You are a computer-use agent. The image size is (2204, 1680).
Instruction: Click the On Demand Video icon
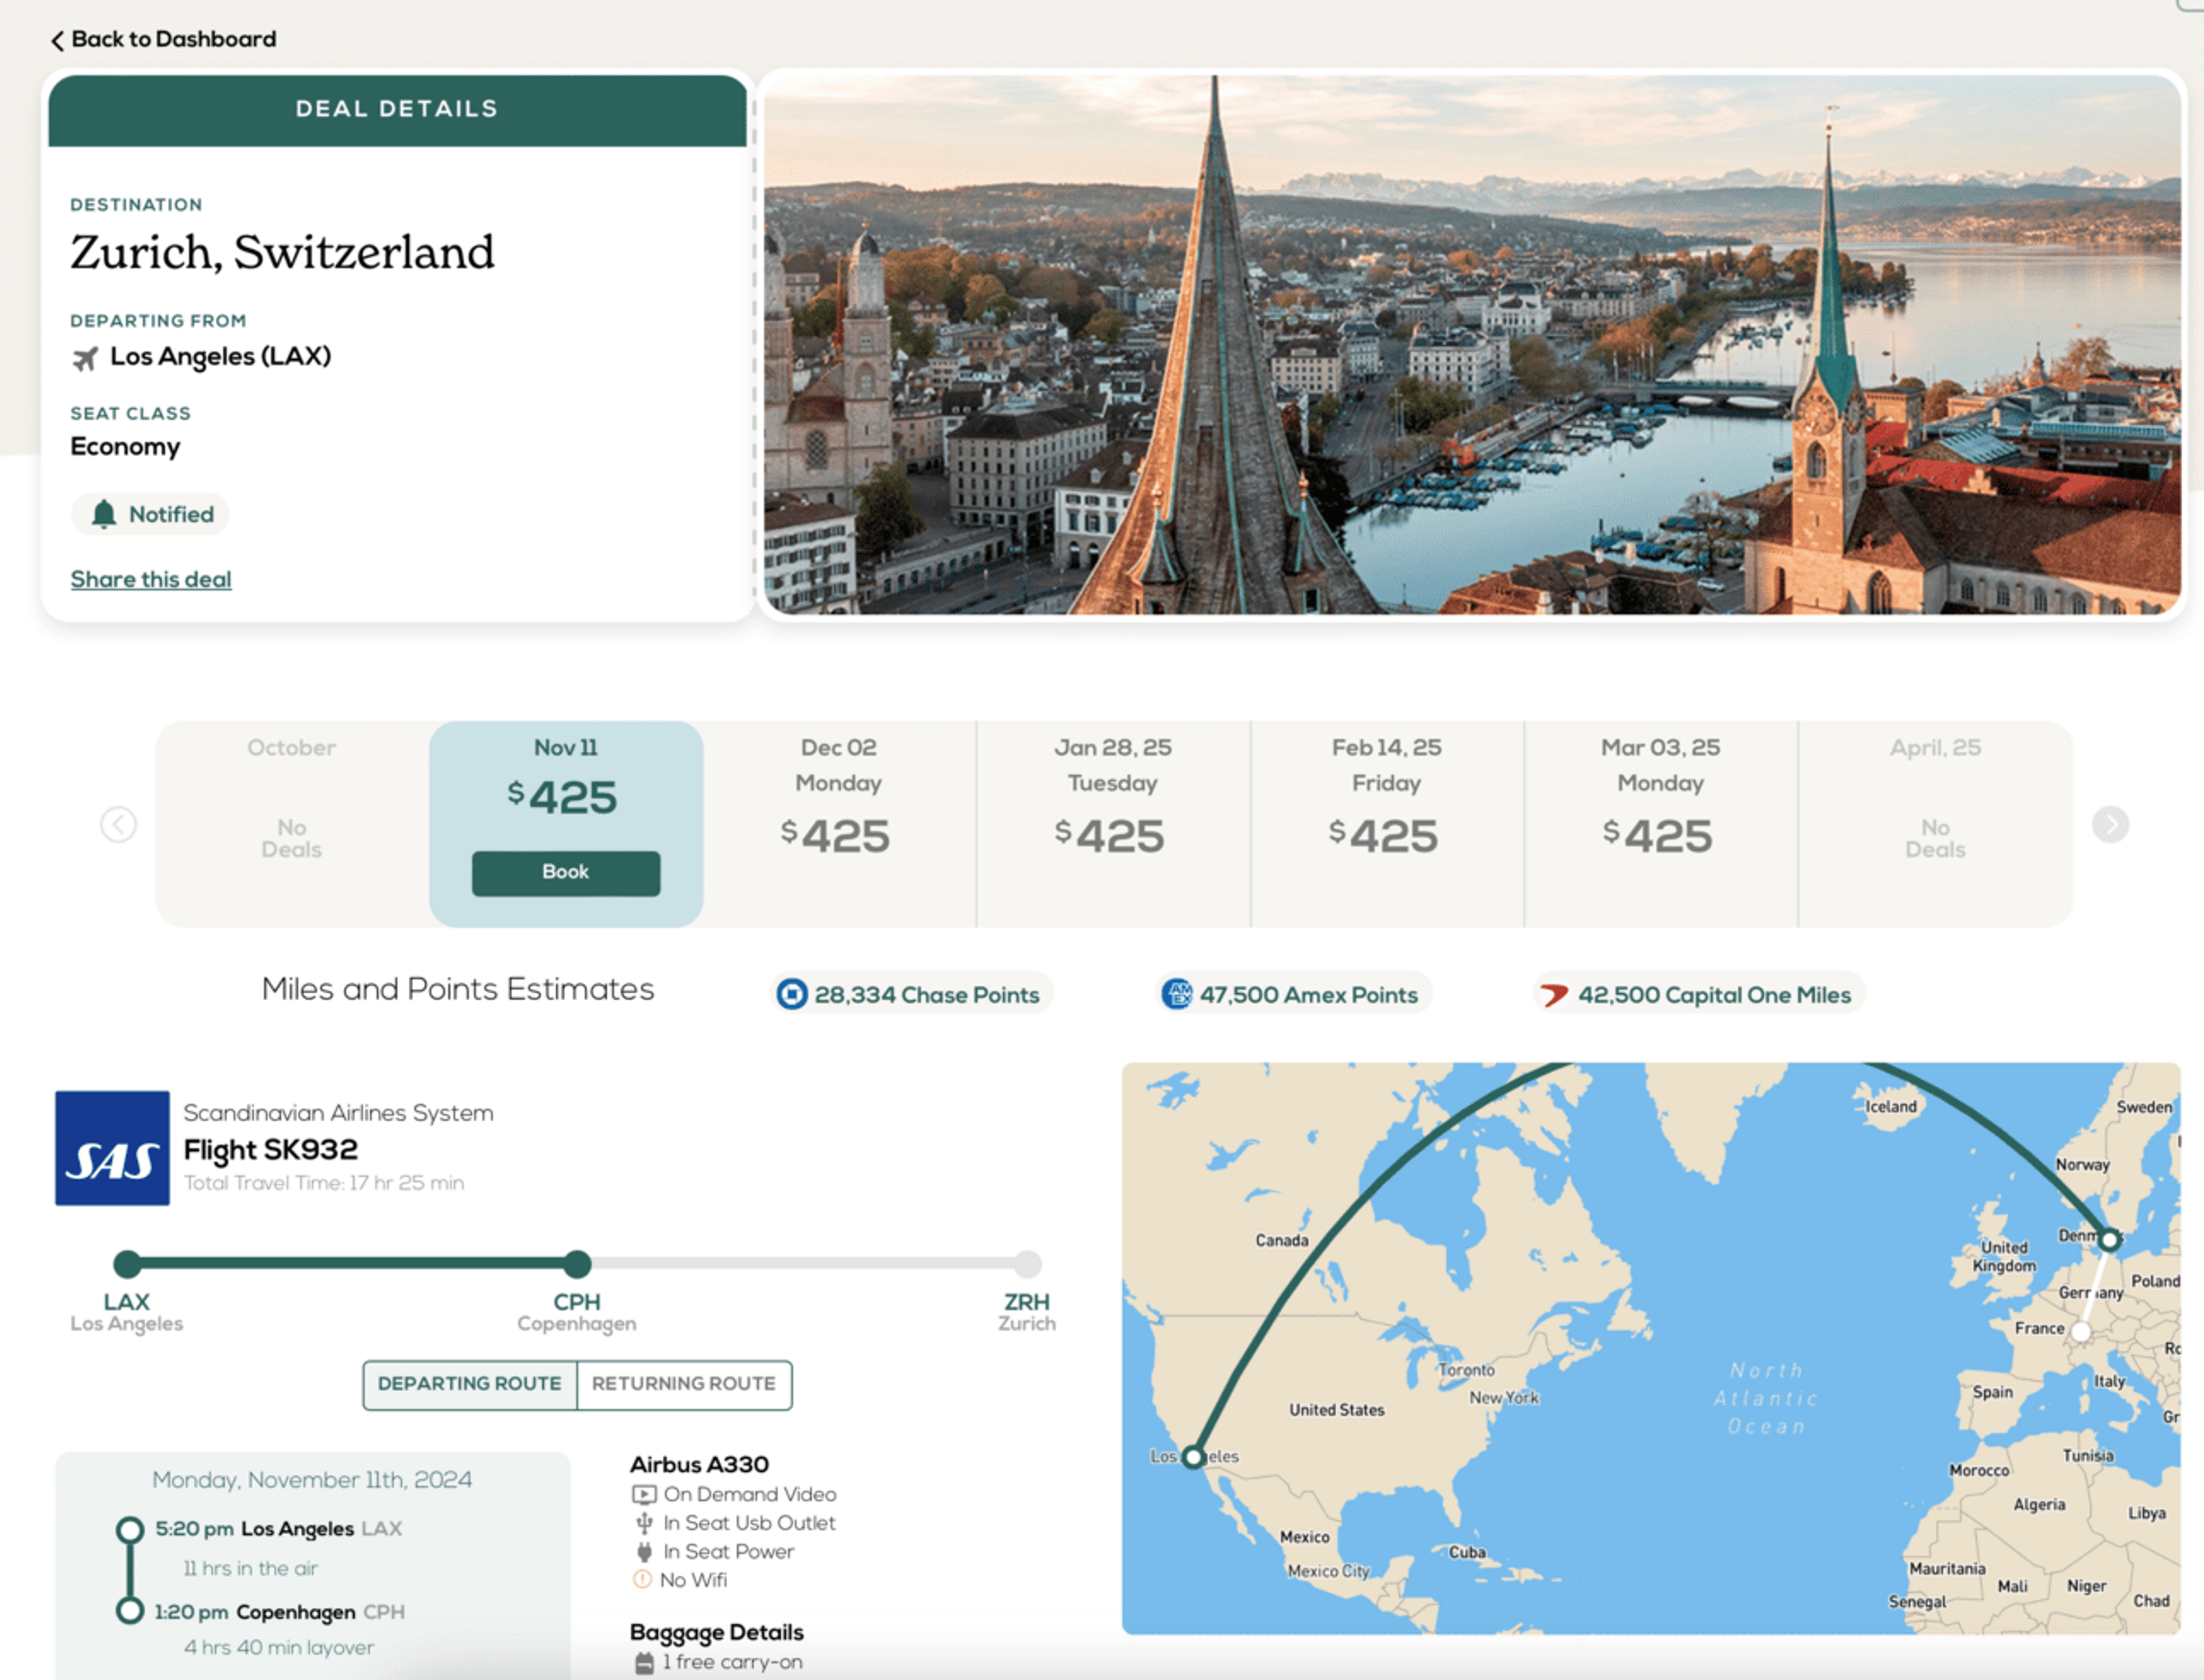tap(643, 1495)
